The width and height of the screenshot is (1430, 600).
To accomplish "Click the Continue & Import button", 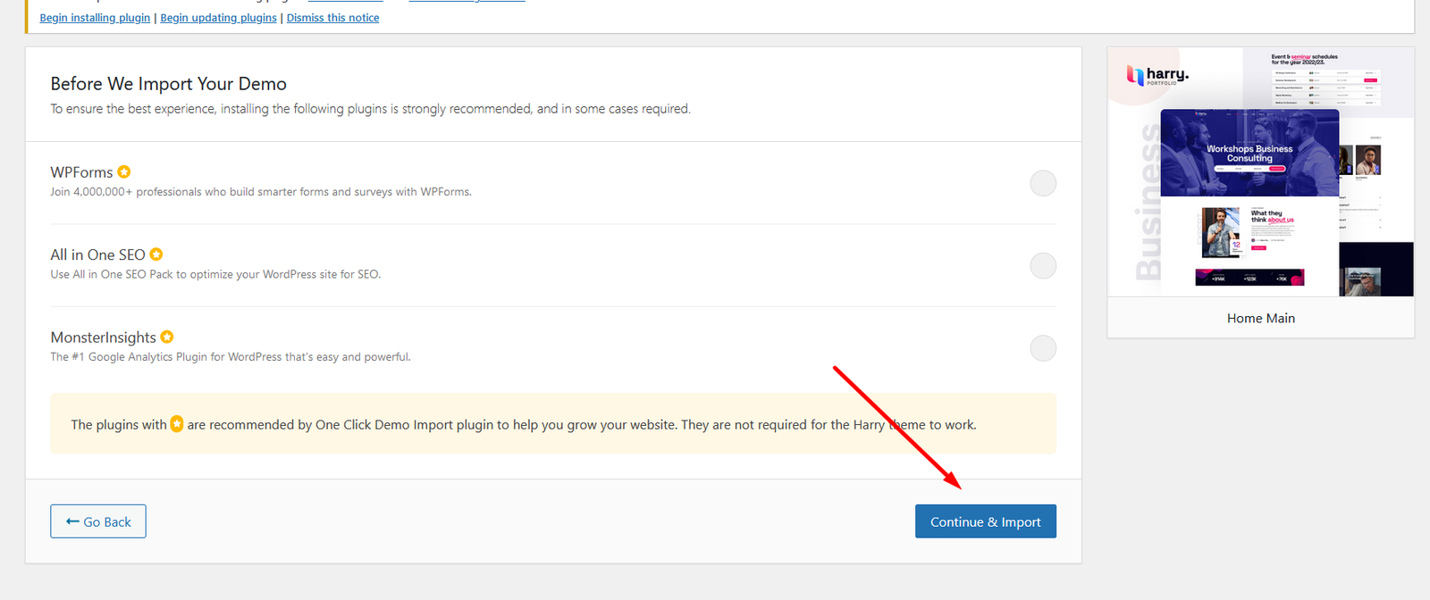I will pos(985,521).
